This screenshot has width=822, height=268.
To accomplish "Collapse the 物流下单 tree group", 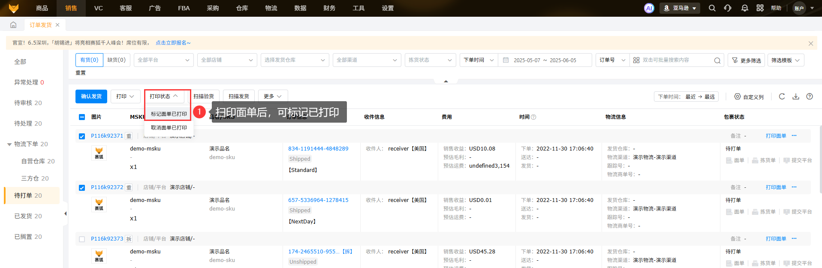I will pyautogui.click(x=9, y=145).
